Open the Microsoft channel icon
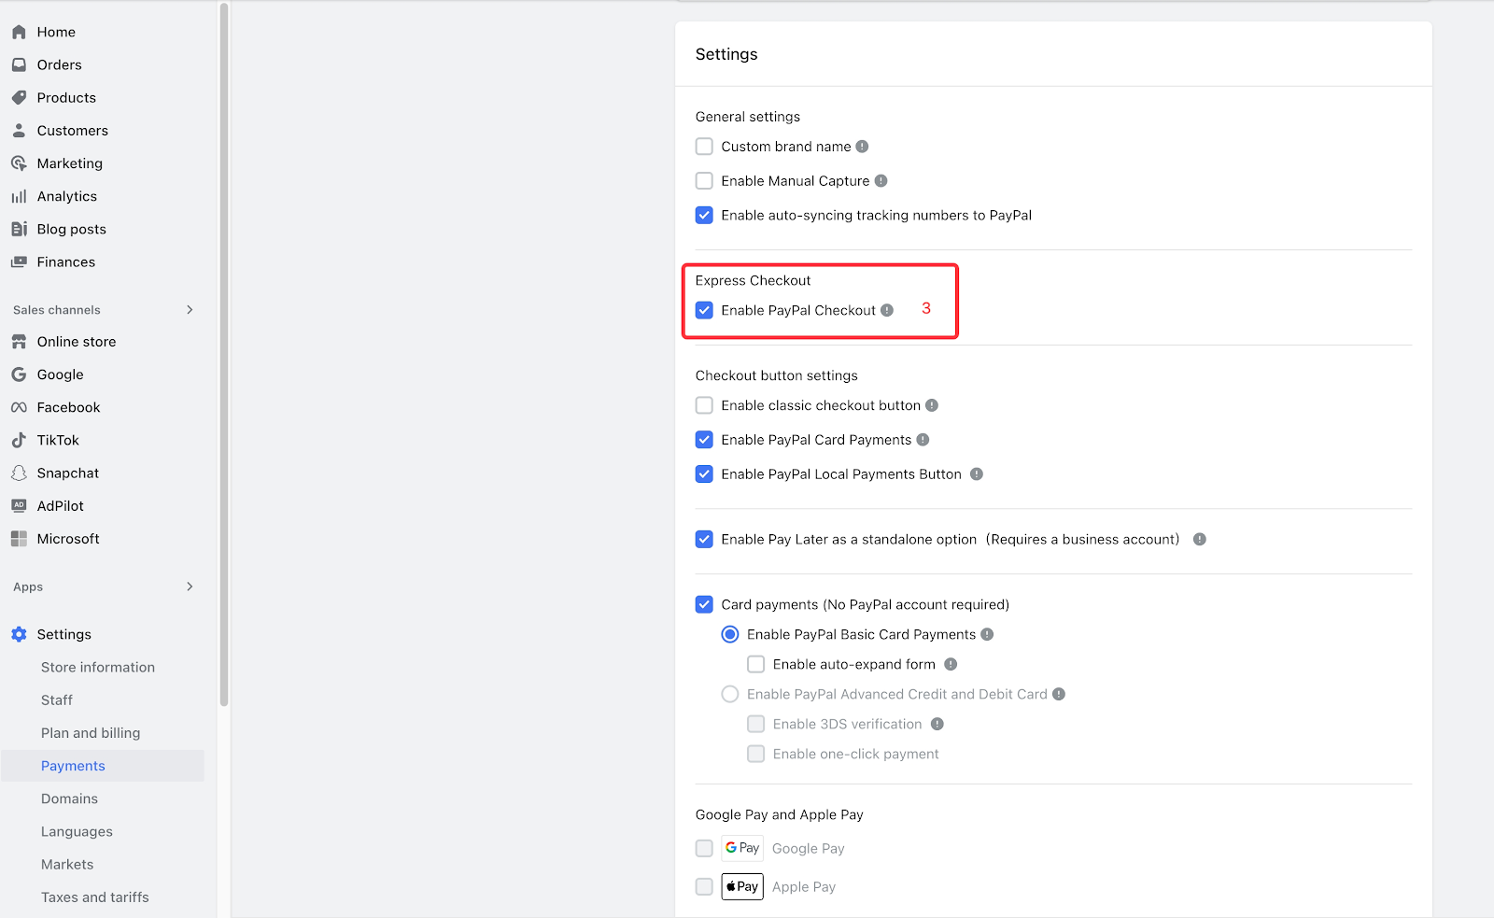The height and width of the screenshot is (918, 1494). coord(19,539)
